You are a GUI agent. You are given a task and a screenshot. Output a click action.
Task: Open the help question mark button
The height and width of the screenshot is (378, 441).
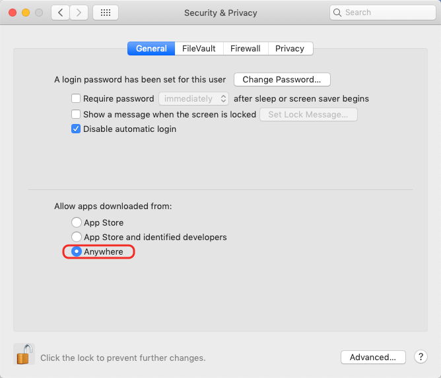[421, 357]
